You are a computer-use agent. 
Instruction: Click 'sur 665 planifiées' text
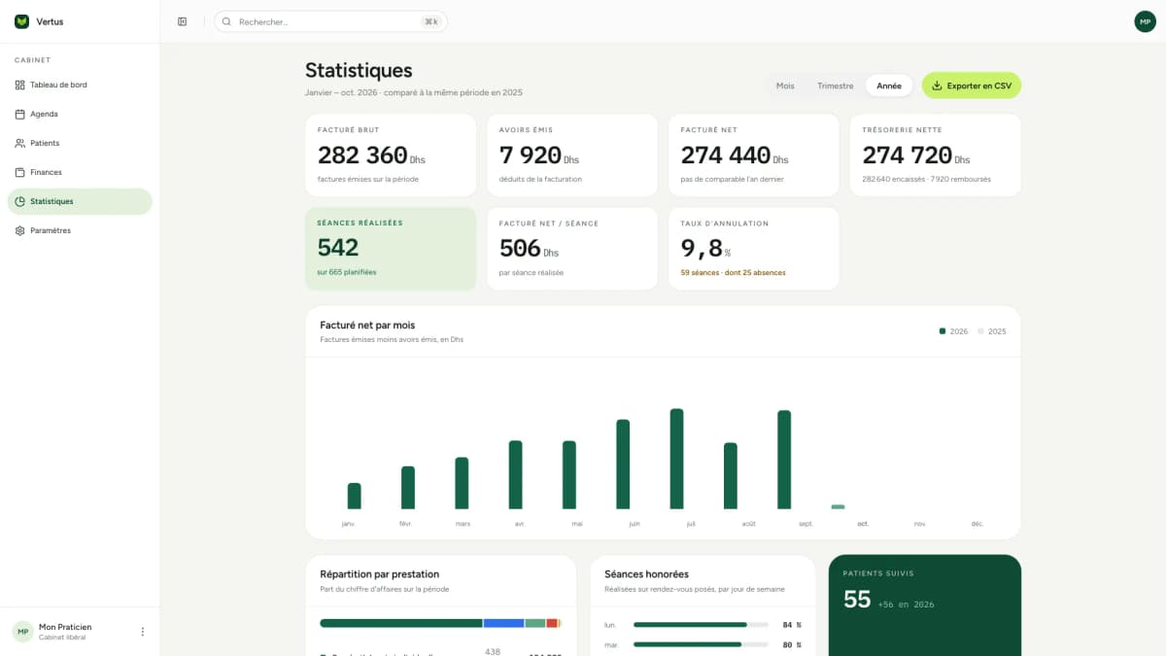347,272
